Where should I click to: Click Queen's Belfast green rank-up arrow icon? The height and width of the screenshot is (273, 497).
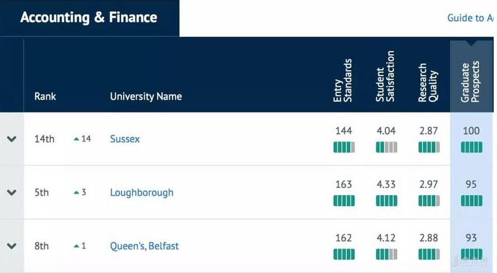(x=77, y=246)
